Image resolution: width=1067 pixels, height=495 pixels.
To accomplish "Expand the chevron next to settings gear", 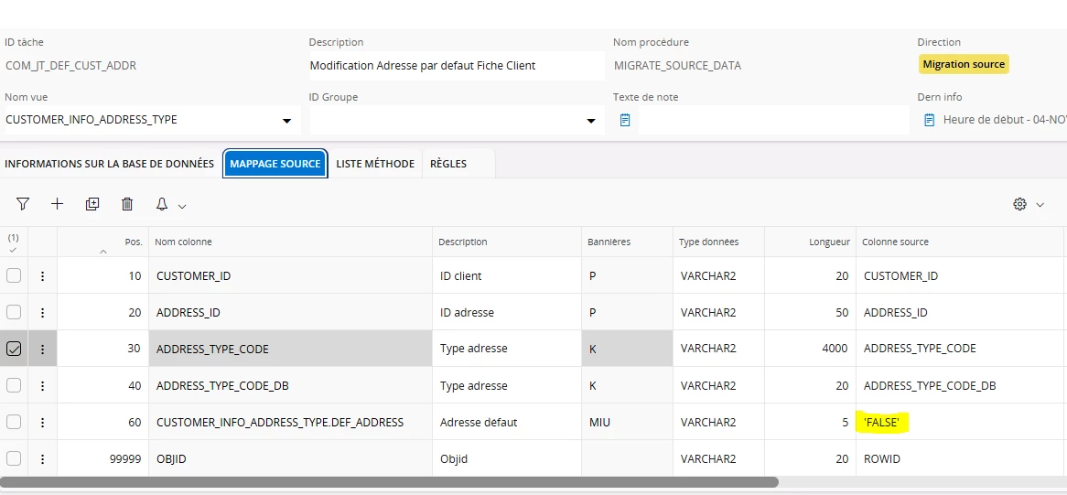I will point(1040,205).
